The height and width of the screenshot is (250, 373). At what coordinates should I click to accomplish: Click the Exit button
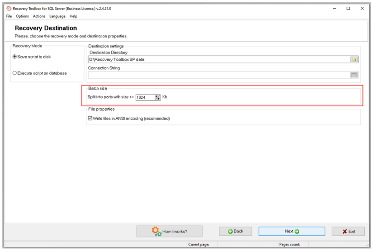348,231
